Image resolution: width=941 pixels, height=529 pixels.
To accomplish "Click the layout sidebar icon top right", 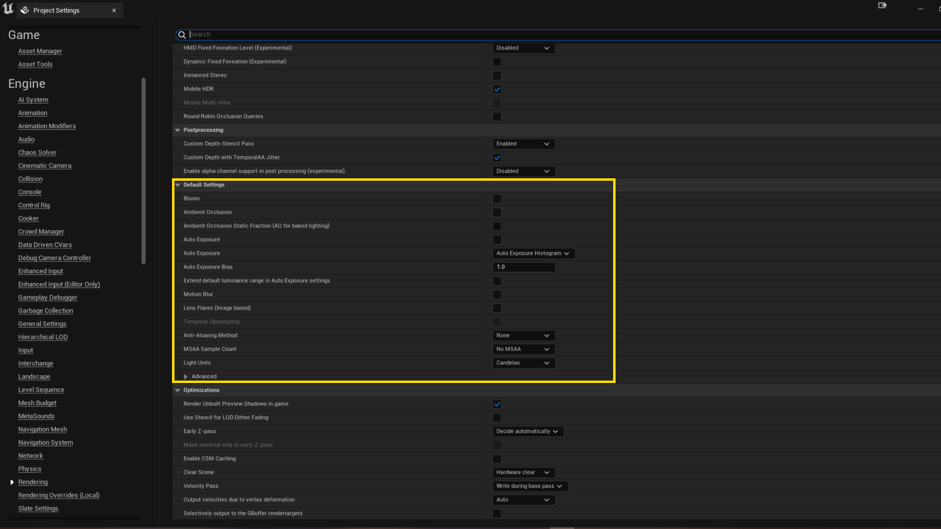I will [x=882, y=5].
